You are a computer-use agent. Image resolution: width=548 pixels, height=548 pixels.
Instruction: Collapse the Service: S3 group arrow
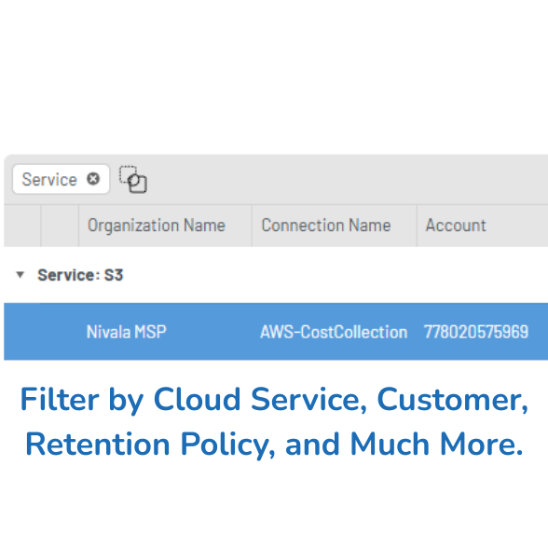click(x=21, y=275)
